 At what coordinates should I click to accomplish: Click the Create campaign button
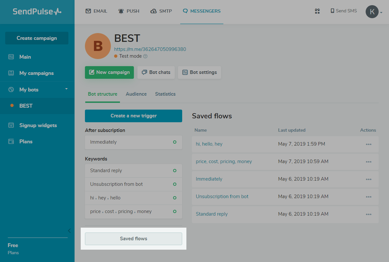click(37, 38)
